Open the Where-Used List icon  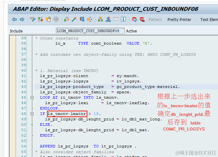[x=90, y=19]
